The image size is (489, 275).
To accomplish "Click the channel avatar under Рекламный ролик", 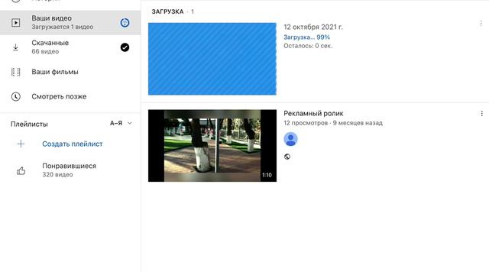I will 290,139.
